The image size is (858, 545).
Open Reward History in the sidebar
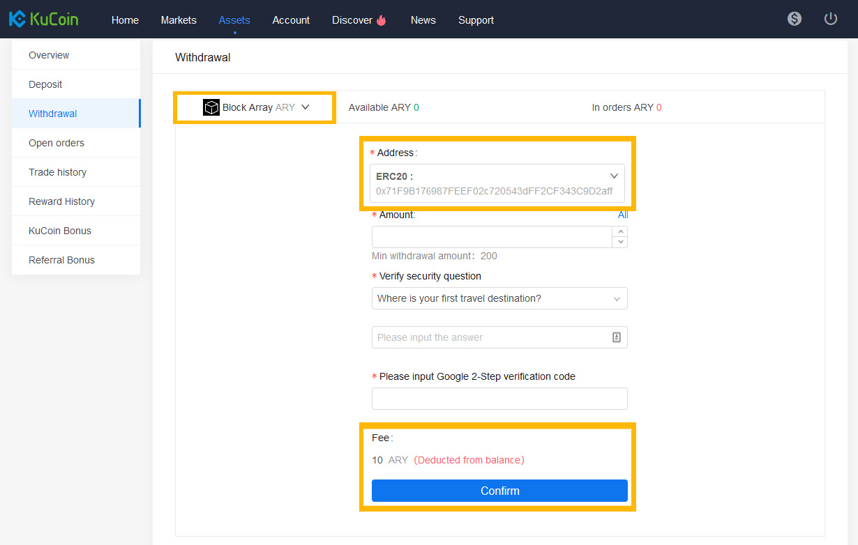pyautogui.click(x=76, y=201)
